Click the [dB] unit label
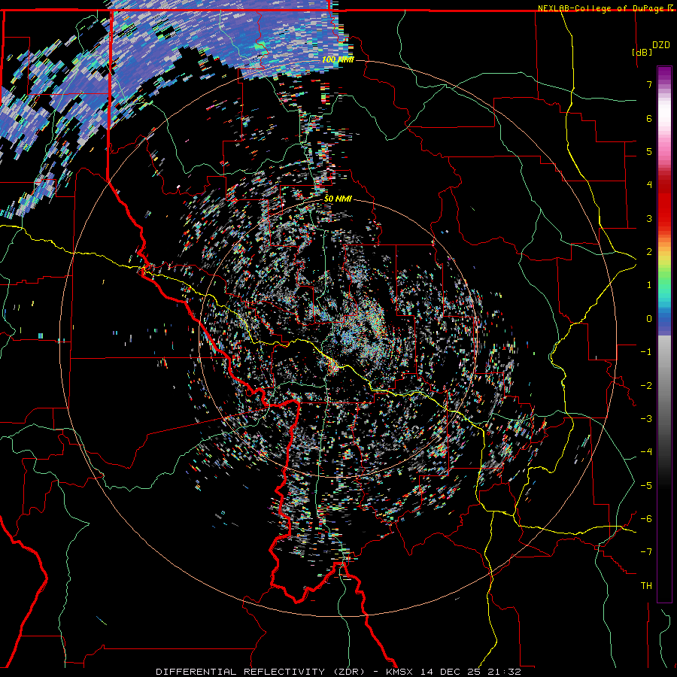The width and height of the screenshot is (677, 677). tap(642, 52)
